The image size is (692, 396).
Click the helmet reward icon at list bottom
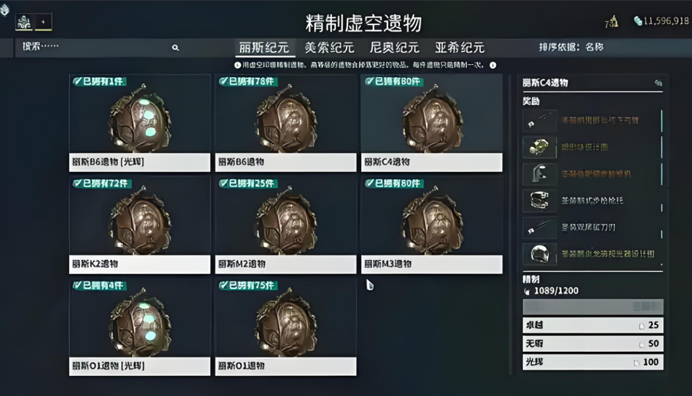[540, 254]
